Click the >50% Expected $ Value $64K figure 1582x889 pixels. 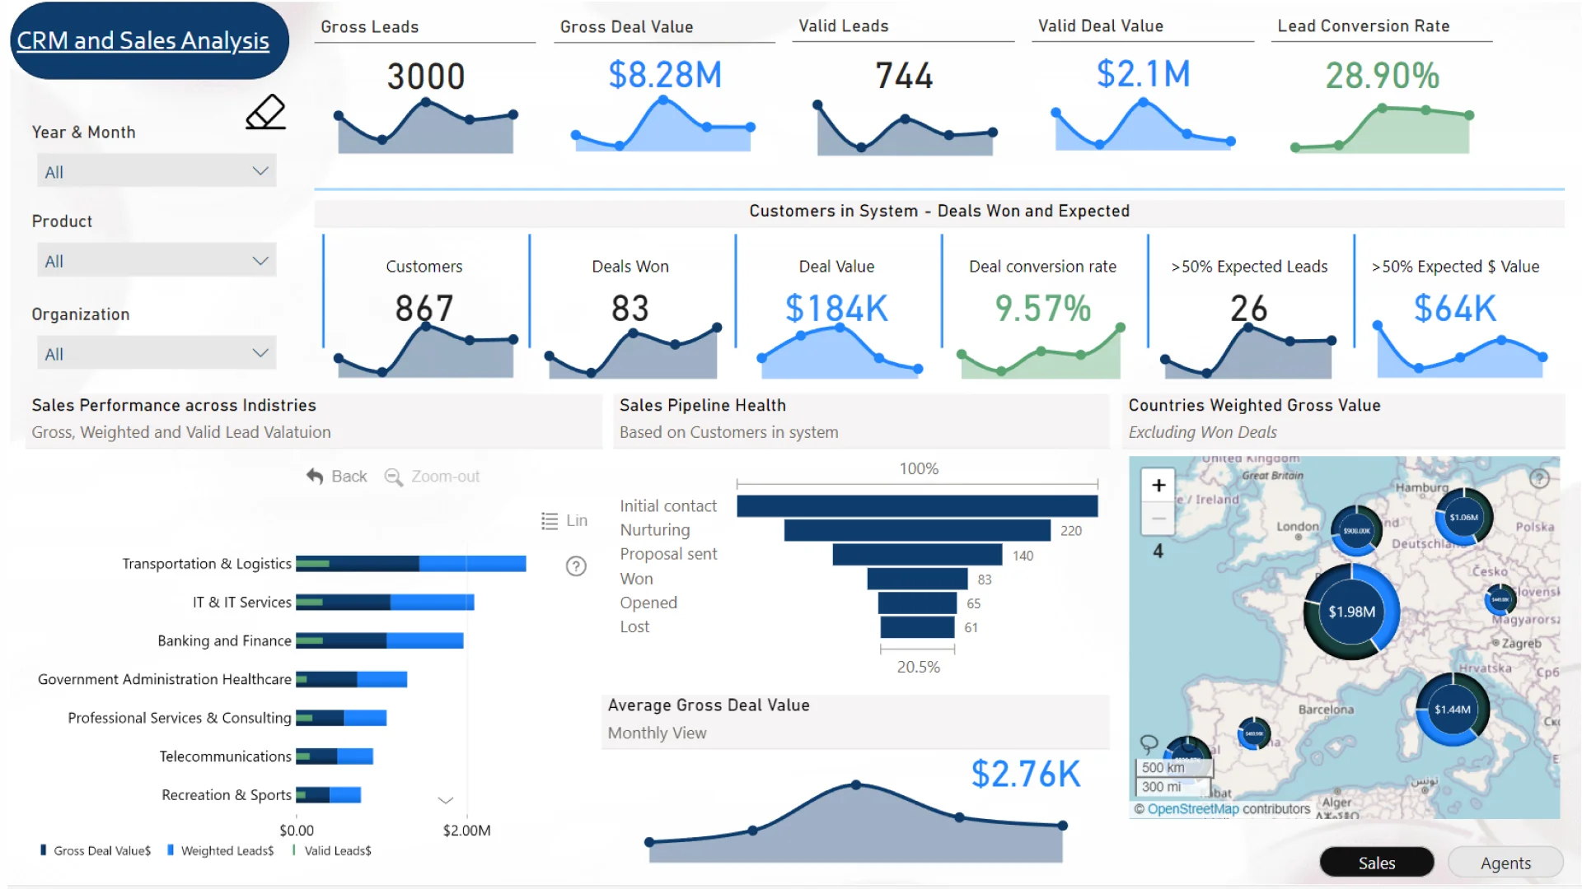click(x=1454, y=309)
